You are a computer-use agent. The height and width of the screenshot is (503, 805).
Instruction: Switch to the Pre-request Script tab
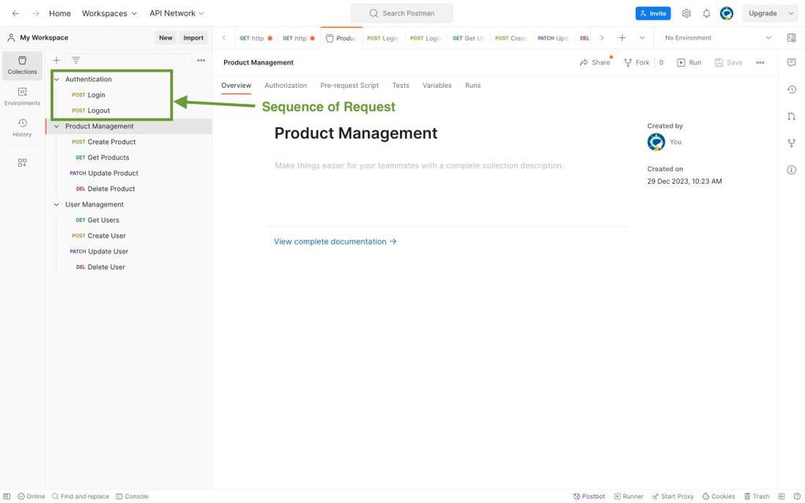(x=349, y=86)
